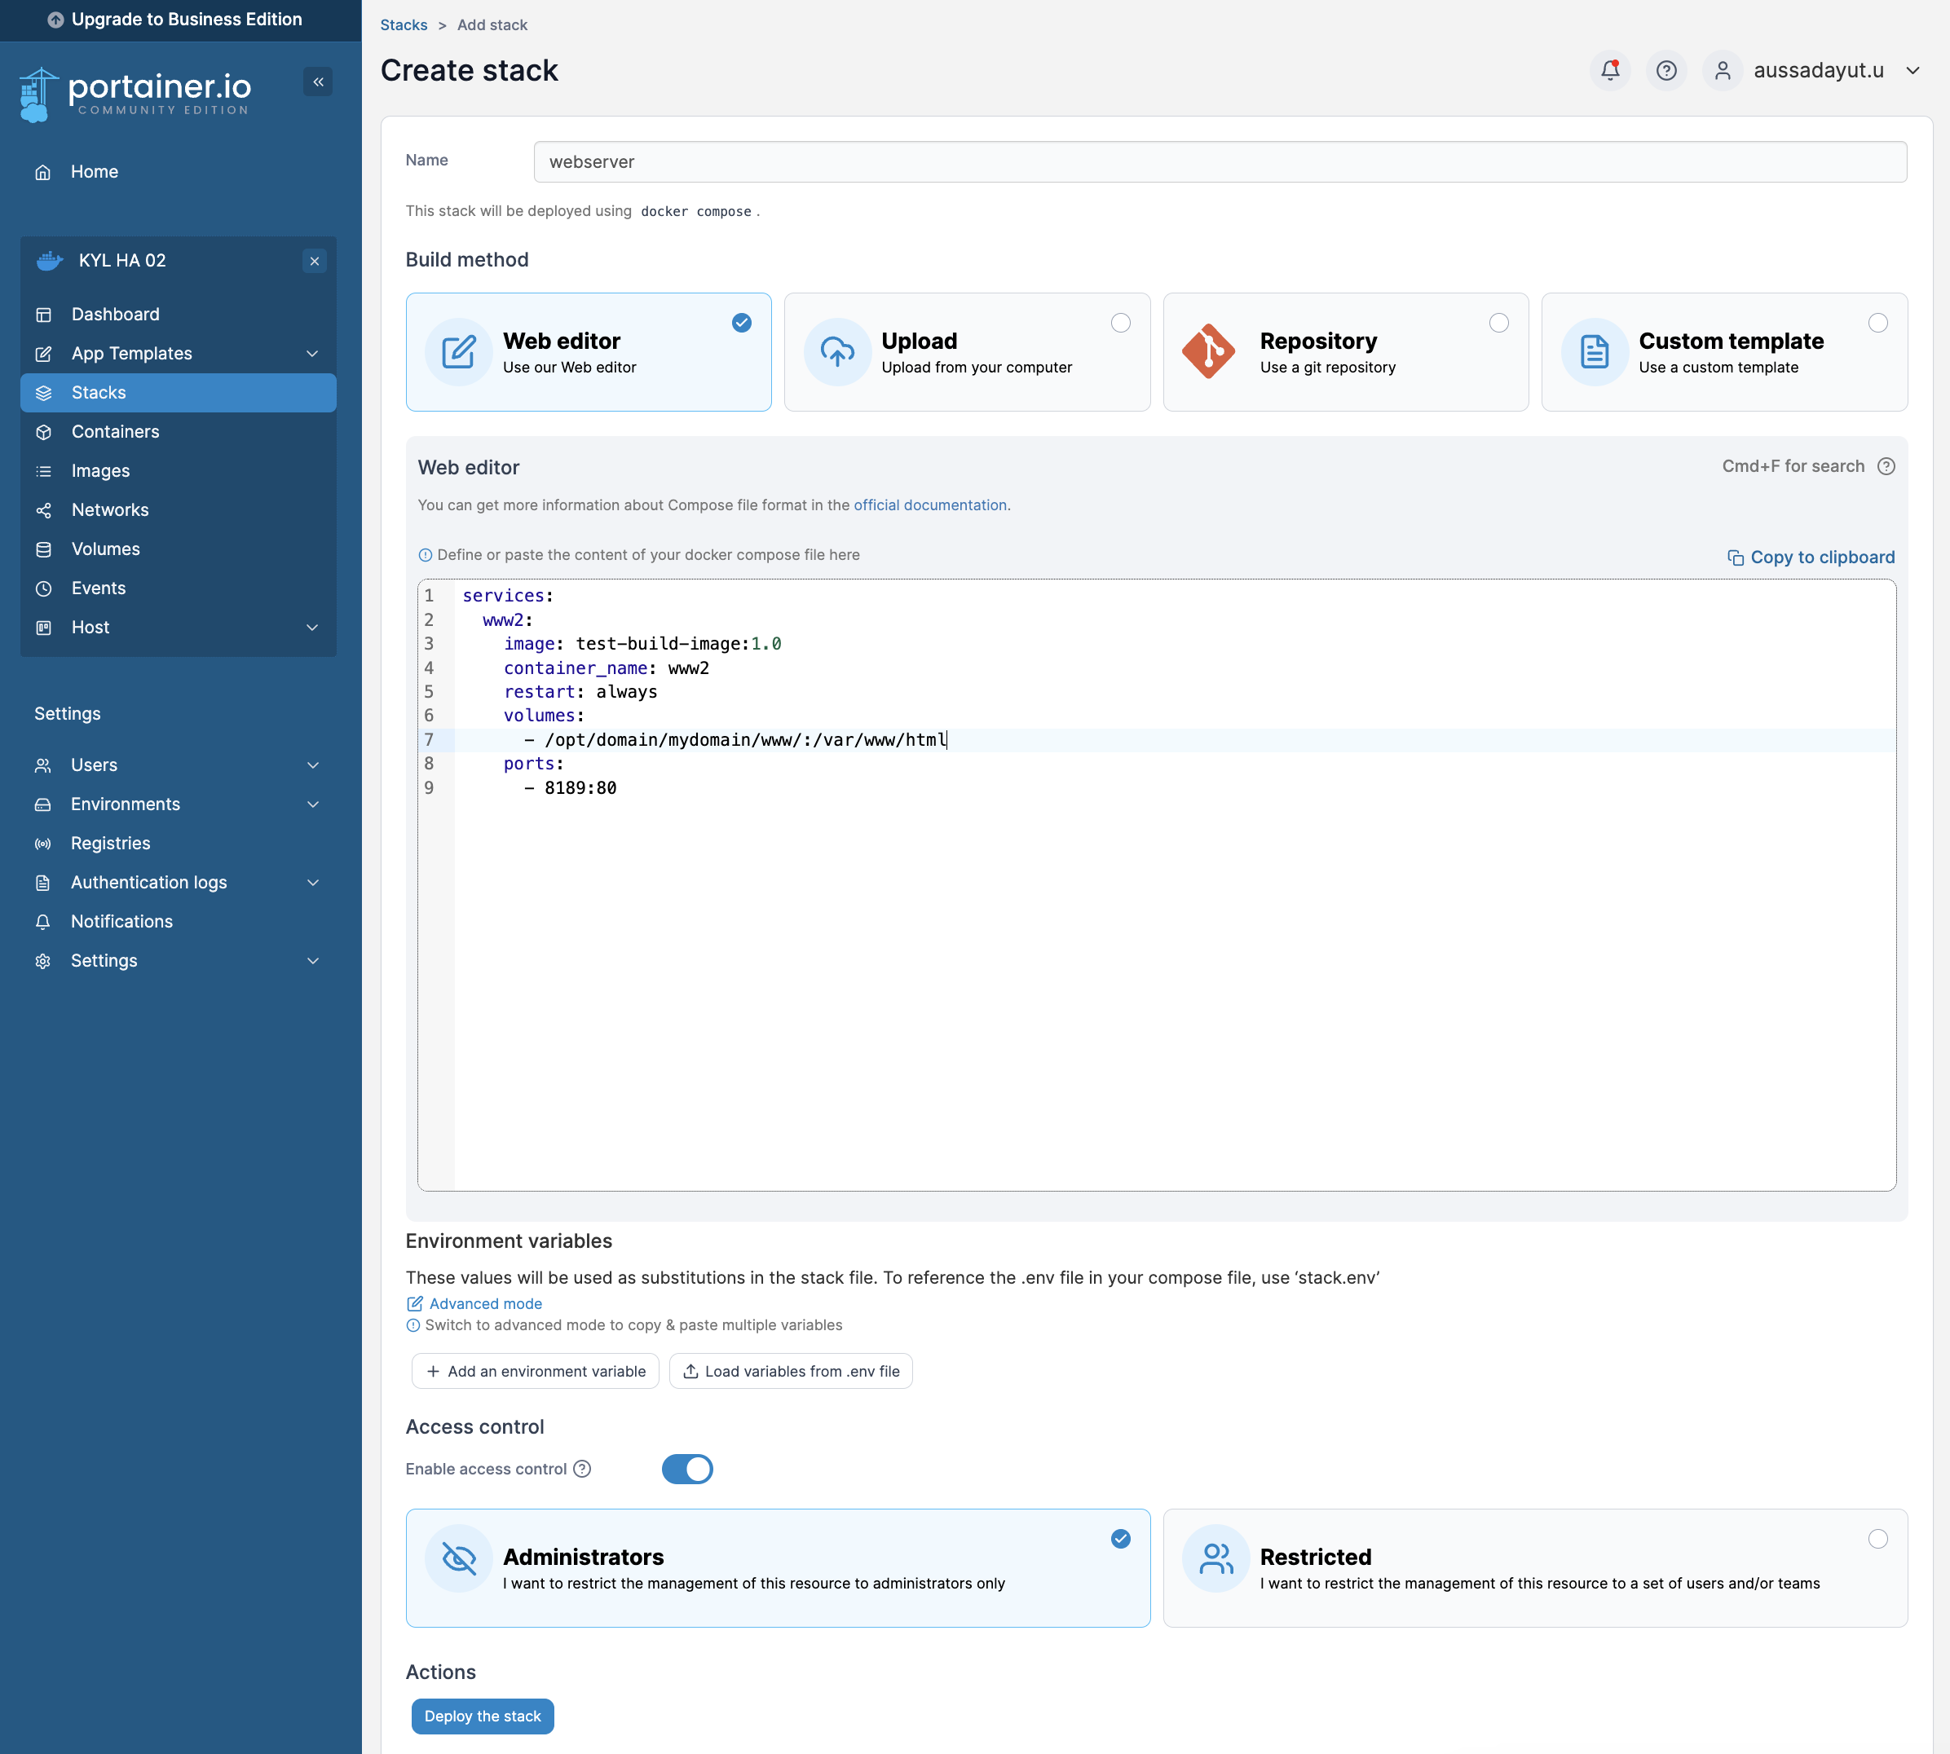This screenshot has width=1950, height=1754.
Task: Go to Volumes in the sidebar
Action: tap(105, 549)
